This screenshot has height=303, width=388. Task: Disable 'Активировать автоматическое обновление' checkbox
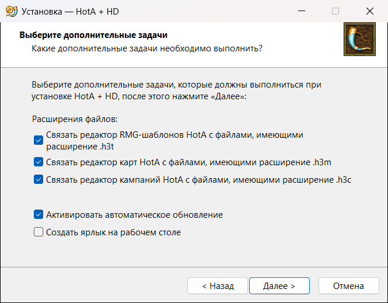(x=39, y=214)
